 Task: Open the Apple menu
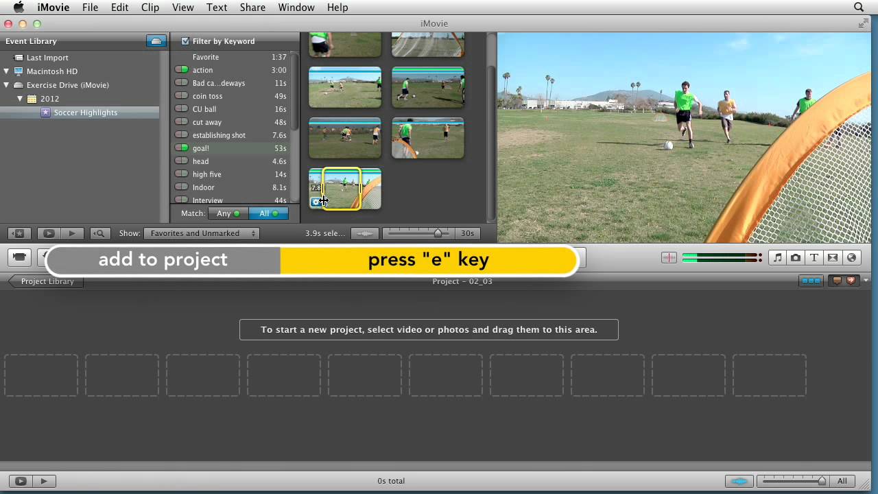tap(19, 8)
